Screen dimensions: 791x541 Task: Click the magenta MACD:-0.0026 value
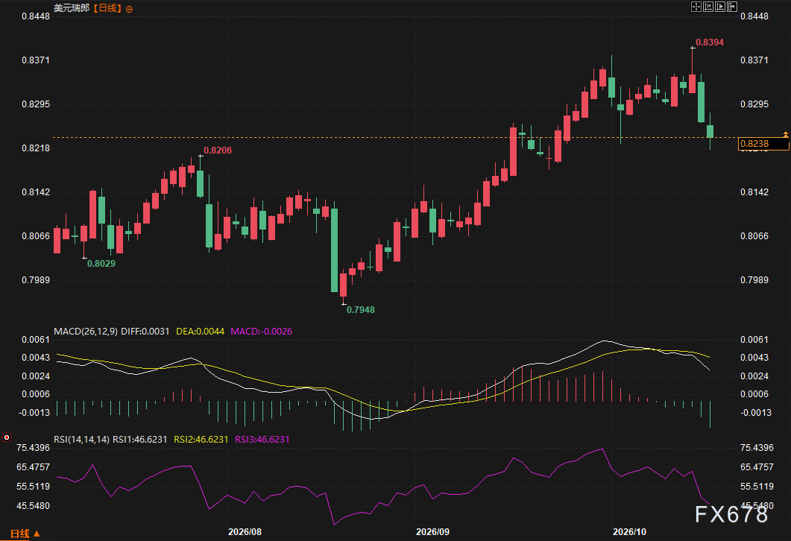click(x=262, y=332)
